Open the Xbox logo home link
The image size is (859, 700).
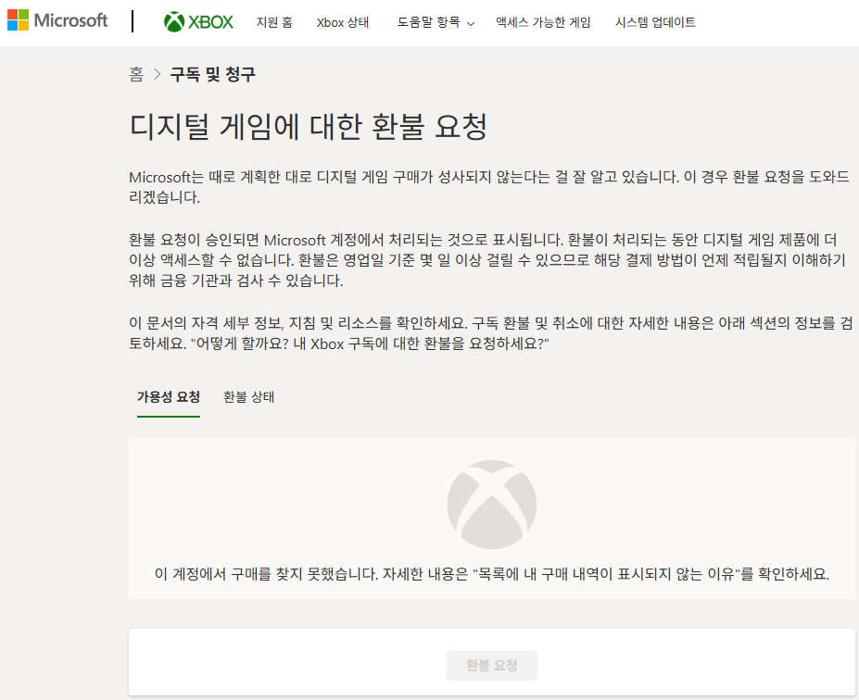point(198,22)
